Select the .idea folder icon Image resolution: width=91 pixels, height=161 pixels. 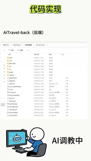pos(8,58)
